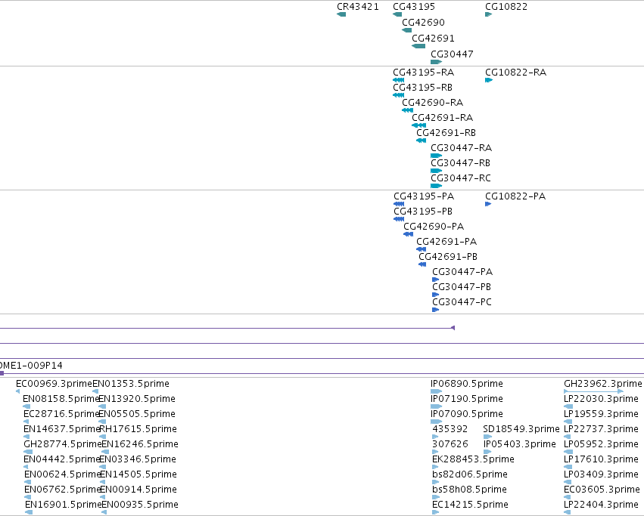Click the LP19559.3prime EST glyph
Image resolution: width=644 pixels, height=516 pixels.
click(568, 422)
